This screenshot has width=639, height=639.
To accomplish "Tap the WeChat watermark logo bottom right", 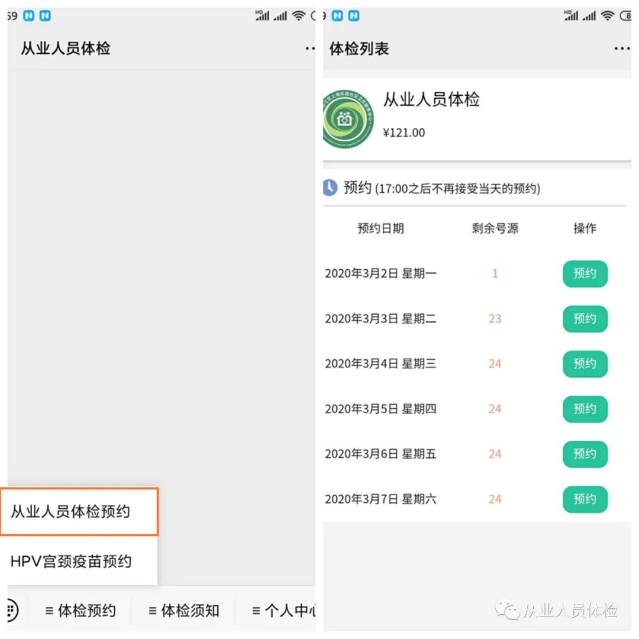I will pyautogui.click(x=507, y=610).
